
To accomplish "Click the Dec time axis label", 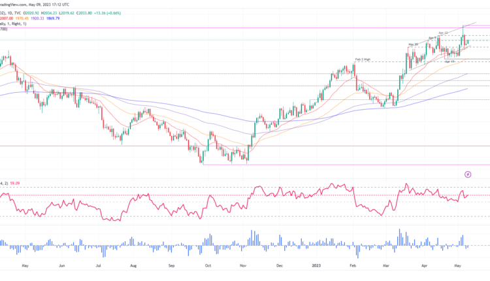I will pos(279,267).
